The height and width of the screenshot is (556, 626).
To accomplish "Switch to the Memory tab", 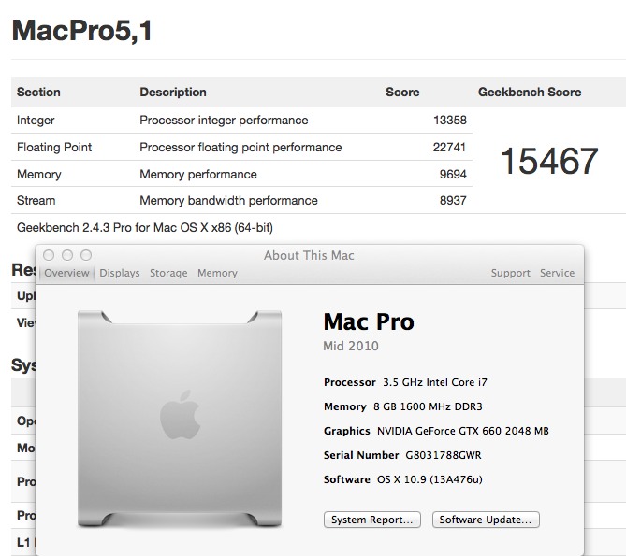I will [x=217, y=273].
